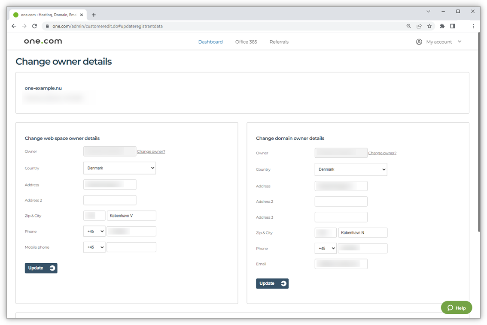
Task: Click the padlock icon in address bar
Action: 47,26
